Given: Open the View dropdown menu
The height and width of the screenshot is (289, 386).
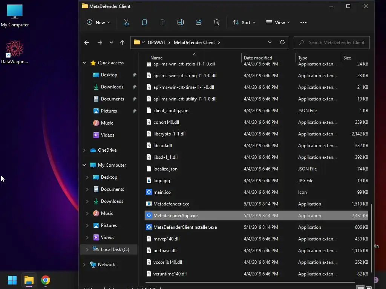Looking at the screenshot, I should point(278,22).
